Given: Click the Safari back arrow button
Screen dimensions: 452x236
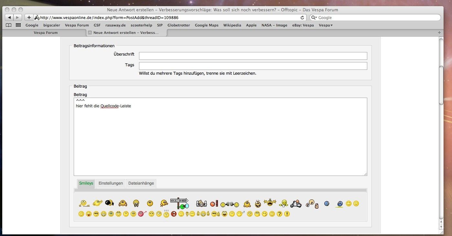Looking at the screenshot, I should click(x=9, y=17).
